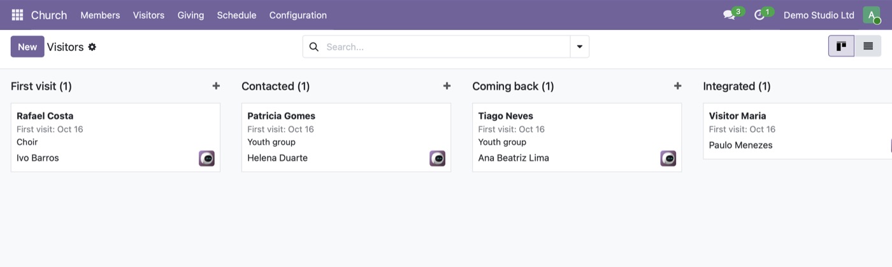Add a card with Contacted plus icon

447,86
